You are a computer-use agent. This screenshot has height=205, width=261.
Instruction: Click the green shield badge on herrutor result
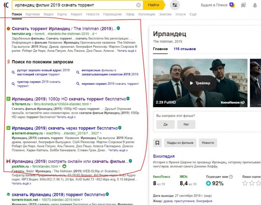click(x=118, y=28)
